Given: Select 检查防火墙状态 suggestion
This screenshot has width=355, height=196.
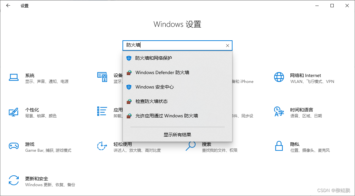Looking at the screenshot, I should coord(151,101).
